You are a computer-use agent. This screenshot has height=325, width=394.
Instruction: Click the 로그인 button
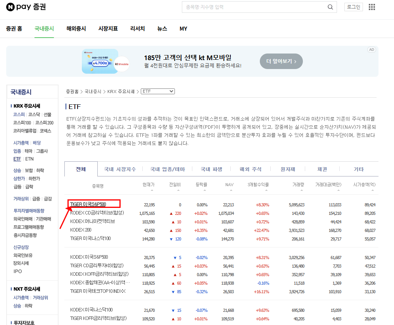[x=353, y=7]
